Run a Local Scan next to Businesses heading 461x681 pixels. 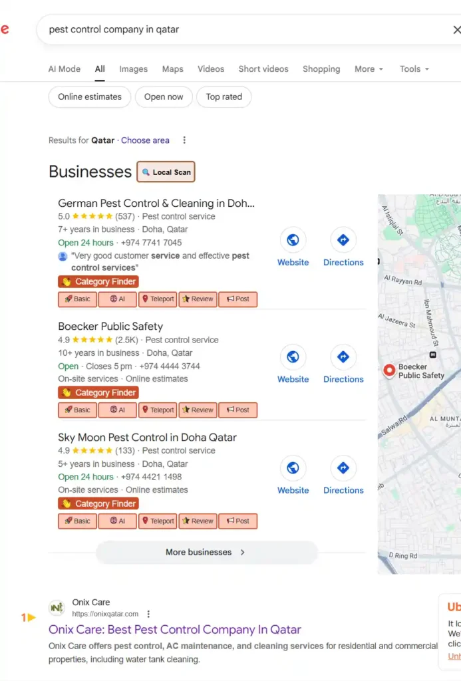[166, 172]
